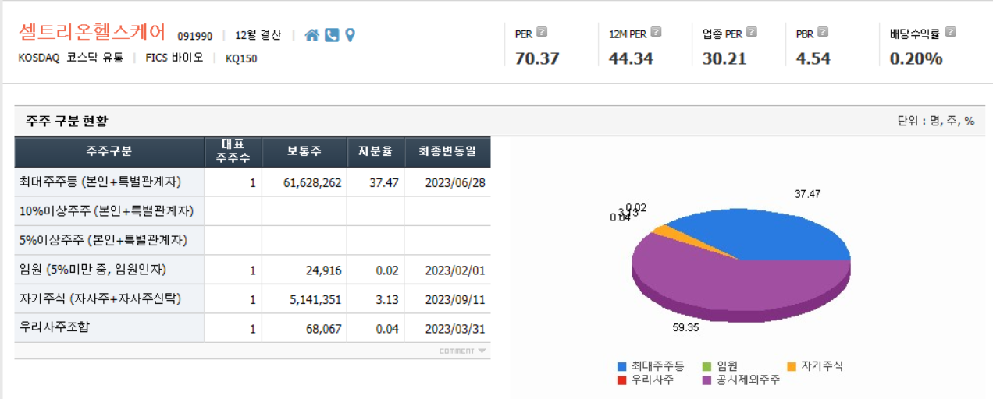Image resolution: width=993 pixels, height=399 pixels.
Task: Click the 보통주 column header
Action: (x=304, y=152)
